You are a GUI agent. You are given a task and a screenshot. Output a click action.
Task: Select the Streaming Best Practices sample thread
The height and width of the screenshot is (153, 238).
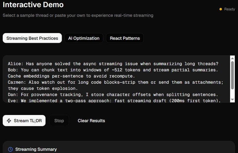(32, 38)
